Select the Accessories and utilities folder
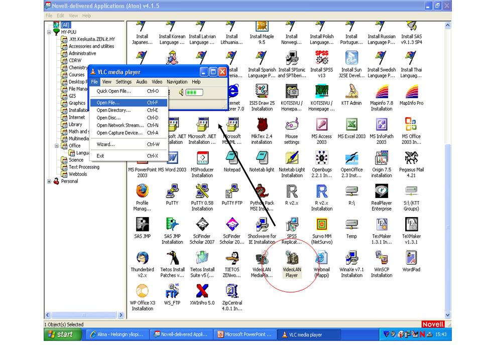The height and width of the screenshot is (361, 482). [x=91, y=46]
